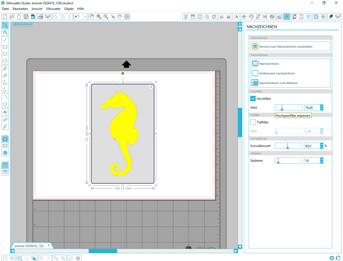Switch to the animal-2029418_128 document tab
Image resolution: width=343 pixels, height=261 pixels.
[30, 246]
